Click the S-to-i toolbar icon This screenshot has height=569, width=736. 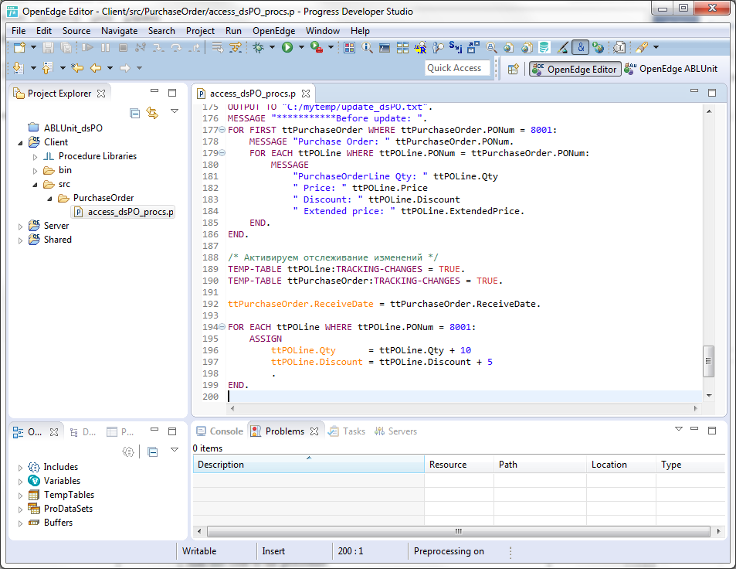pyautogui.click(x=456, y=47)
